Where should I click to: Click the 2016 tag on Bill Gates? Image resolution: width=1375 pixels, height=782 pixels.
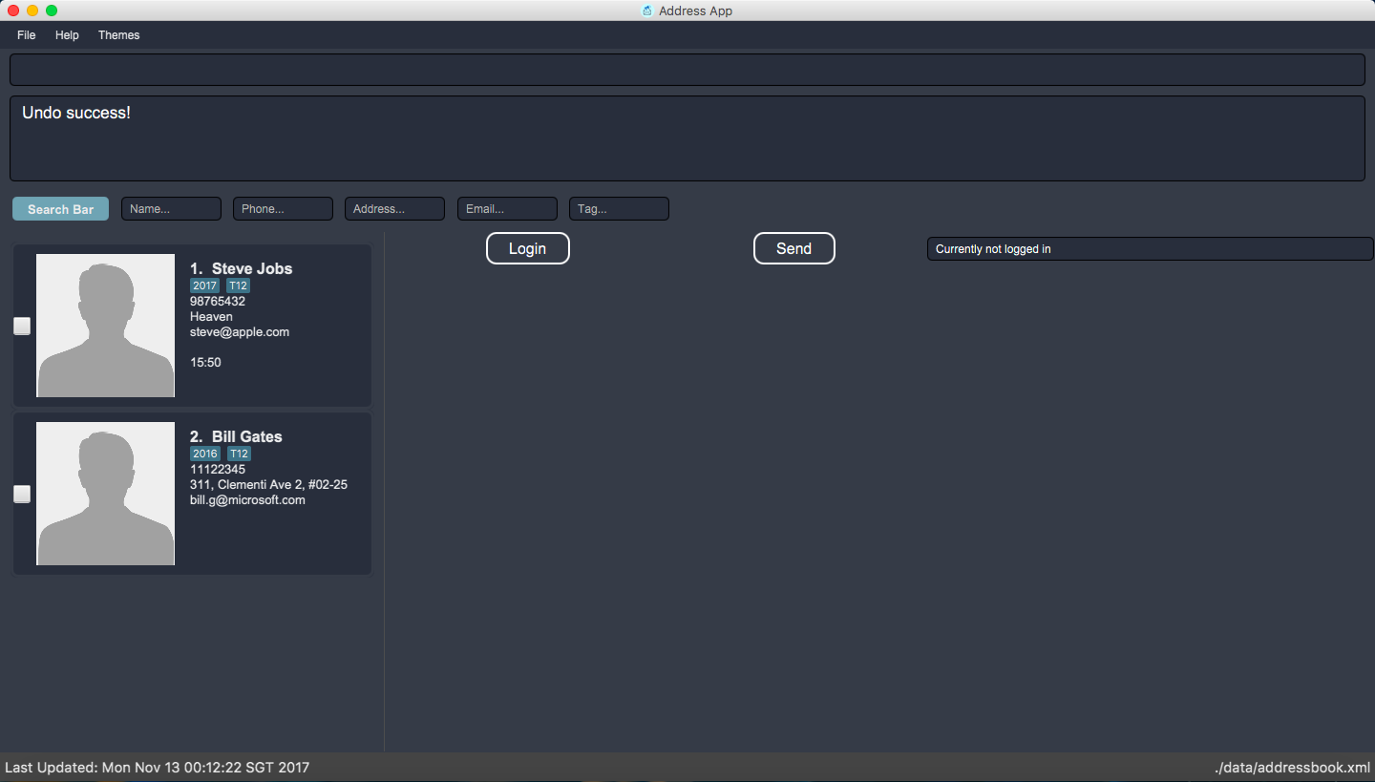tap(205, 454)
